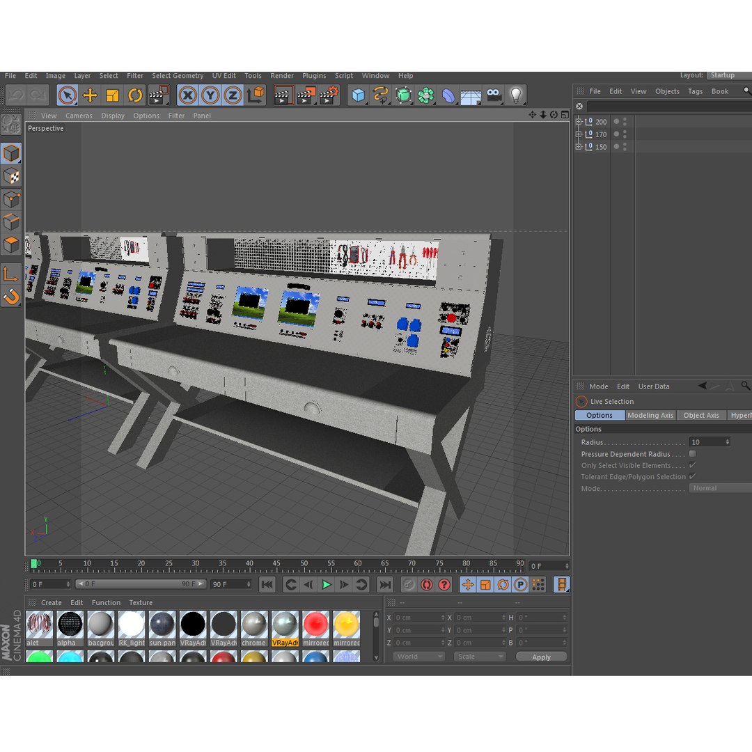Add a cube primitive object

click(358, 95)
